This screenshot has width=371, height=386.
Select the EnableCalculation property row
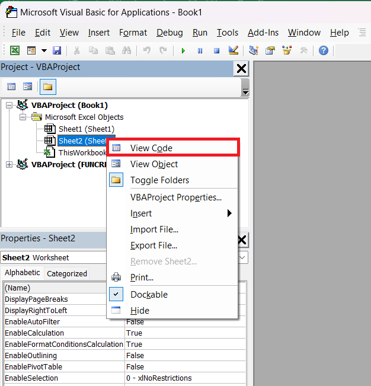pyautogui.click(x=124, y=333)
